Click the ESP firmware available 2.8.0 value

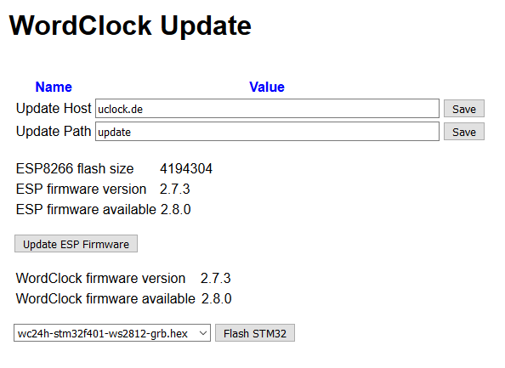[176, 210]
